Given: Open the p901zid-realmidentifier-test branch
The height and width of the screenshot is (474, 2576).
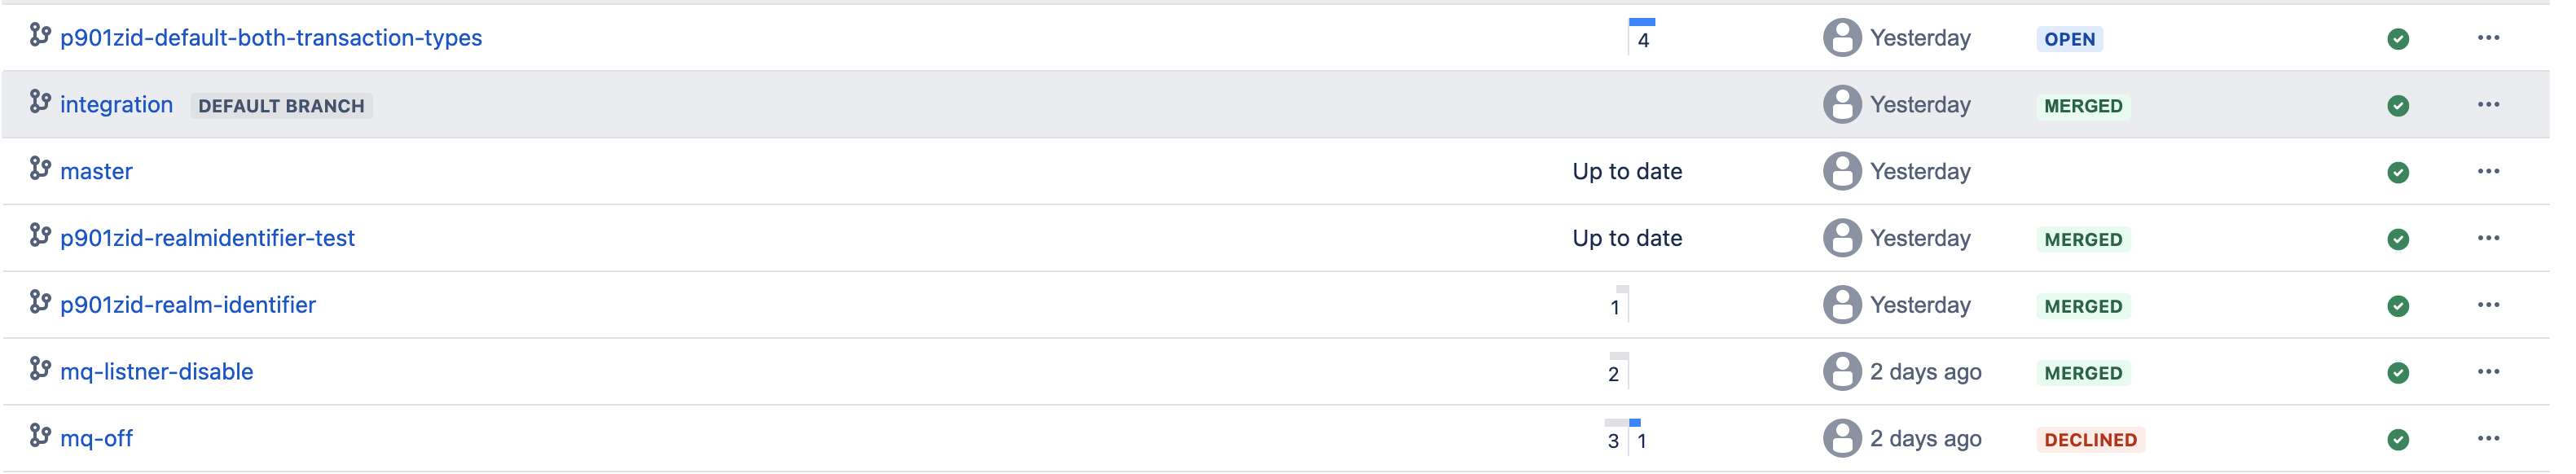Looking at the screenshot, I should pos(207,238).
